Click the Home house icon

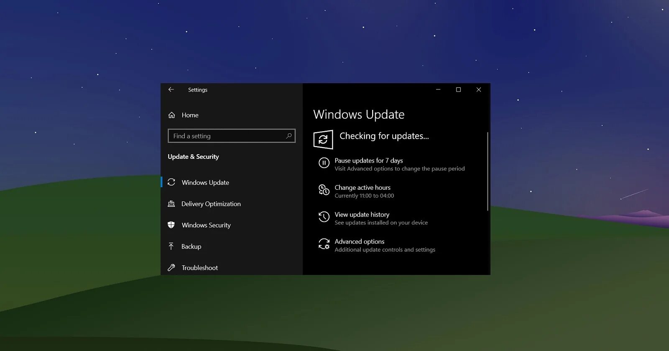(172, 115)
